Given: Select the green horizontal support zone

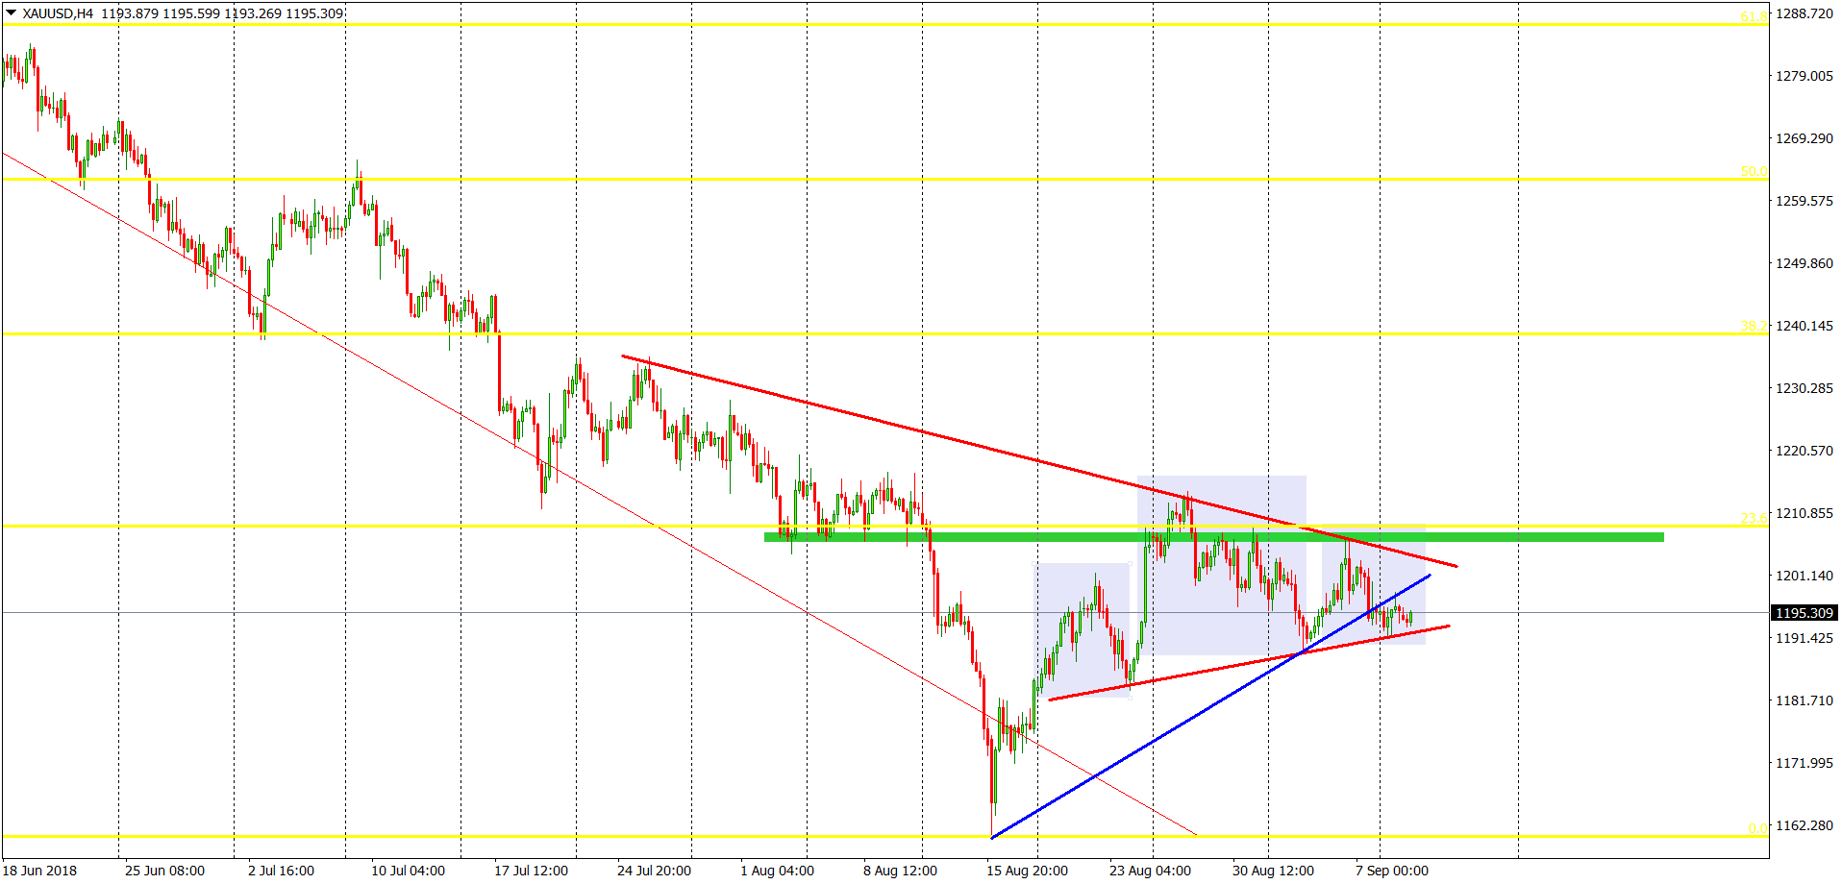Looking at the screenshot, I should pos(1213,537).
